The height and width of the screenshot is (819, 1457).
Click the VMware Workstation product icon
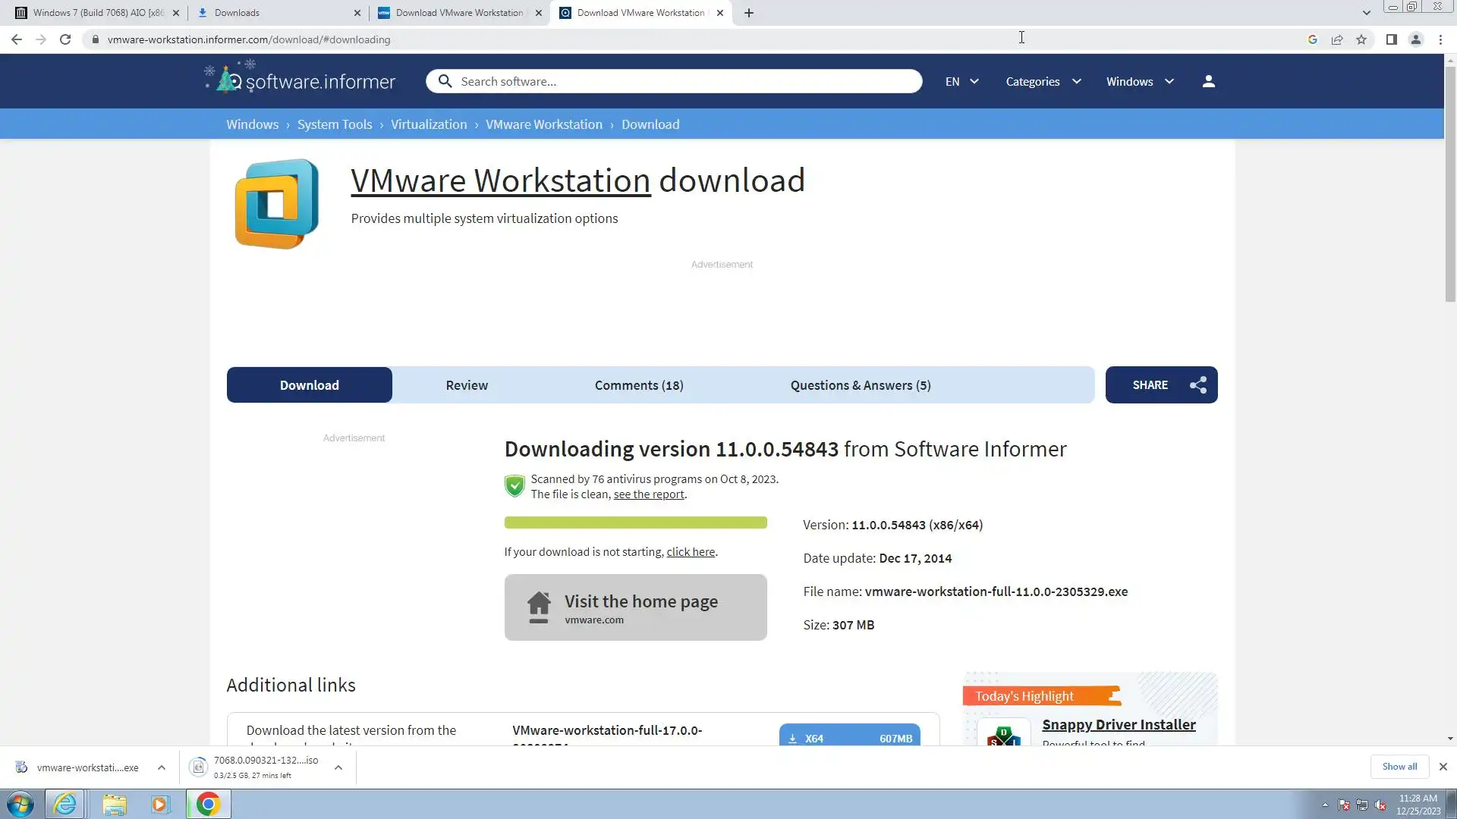[277, 203]
